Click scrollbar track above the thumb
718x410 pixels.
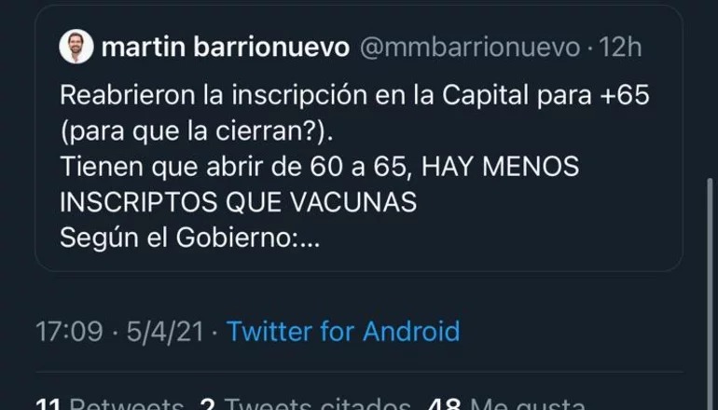click(x=710, y=91)
